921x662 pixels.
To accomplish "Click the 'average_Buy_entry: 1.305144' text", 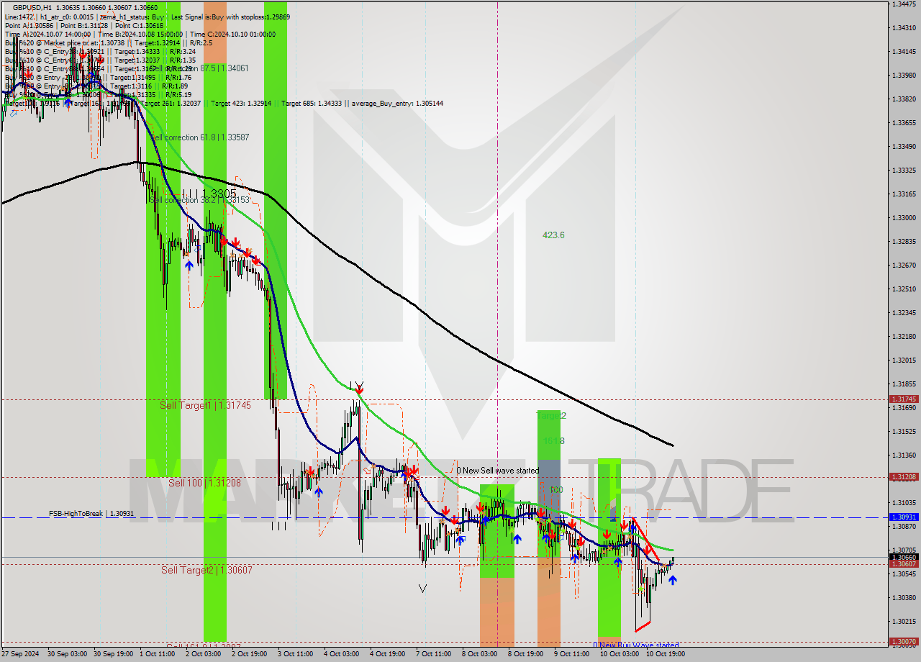I will (x=398, y=104).
